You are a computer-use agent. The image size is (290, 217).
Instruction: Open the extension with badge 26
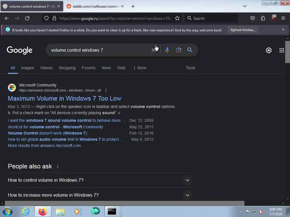[273, 18]
